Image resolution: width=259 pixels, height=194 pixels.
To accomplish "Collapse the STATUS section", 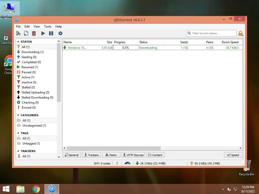I will pyautogui.click(x=18, y=42).
